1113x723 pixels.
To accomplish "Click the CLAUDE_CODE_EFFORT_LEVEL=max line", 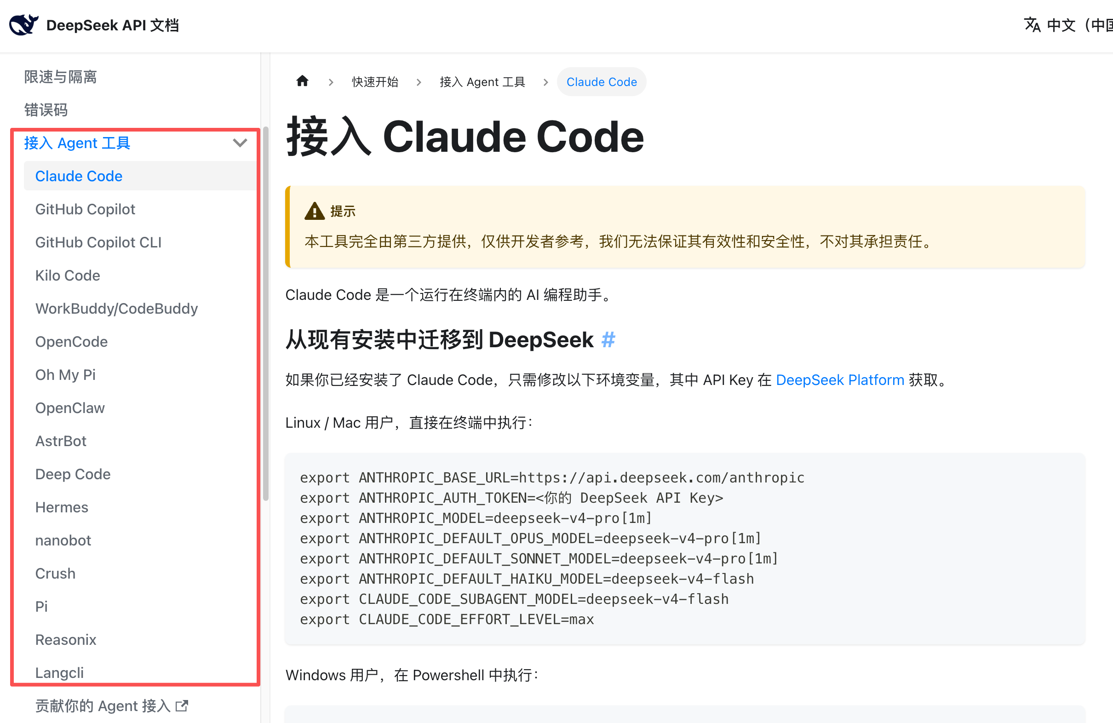I will coord(447,619).
